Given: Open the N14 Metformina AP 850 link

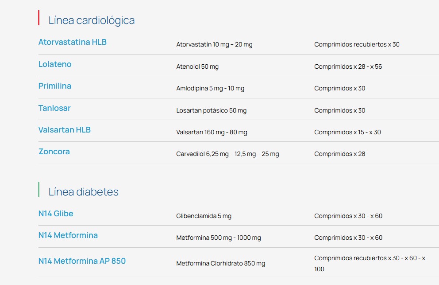Looking at the screenshot, I should coord(82,261).
